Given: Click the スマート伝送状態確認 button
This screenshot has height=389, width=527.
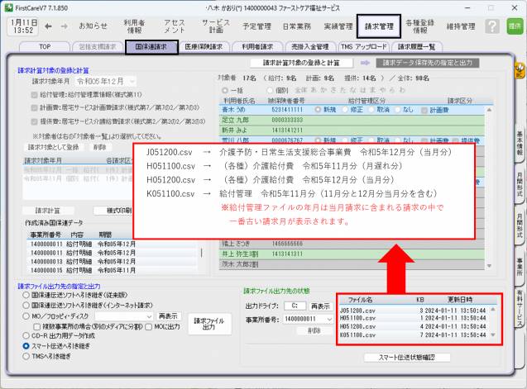Looking at the screenshot, I should click(406, 357).
